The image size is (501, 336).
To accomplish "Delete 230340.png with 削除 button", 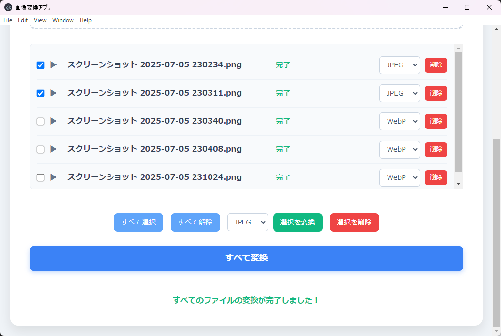I will point(436,121).
